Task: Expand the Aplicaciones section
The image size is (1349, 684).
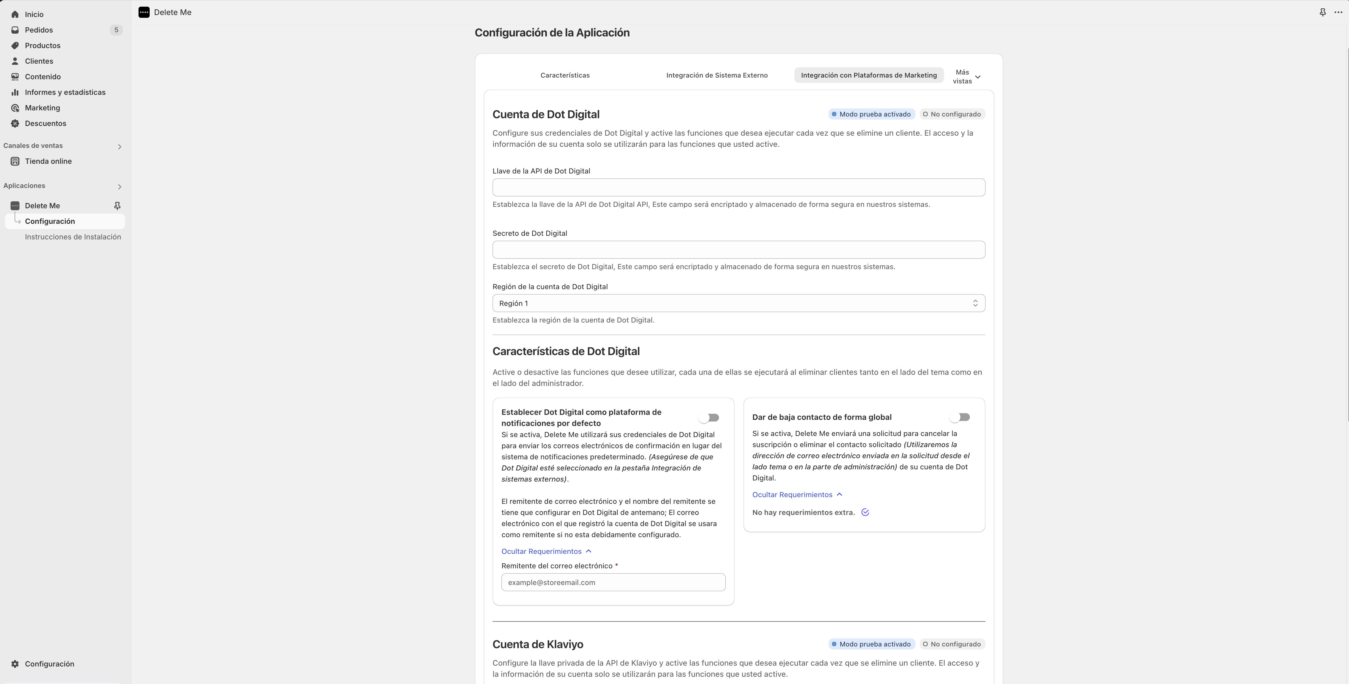Action: click(x=119, y=186)
